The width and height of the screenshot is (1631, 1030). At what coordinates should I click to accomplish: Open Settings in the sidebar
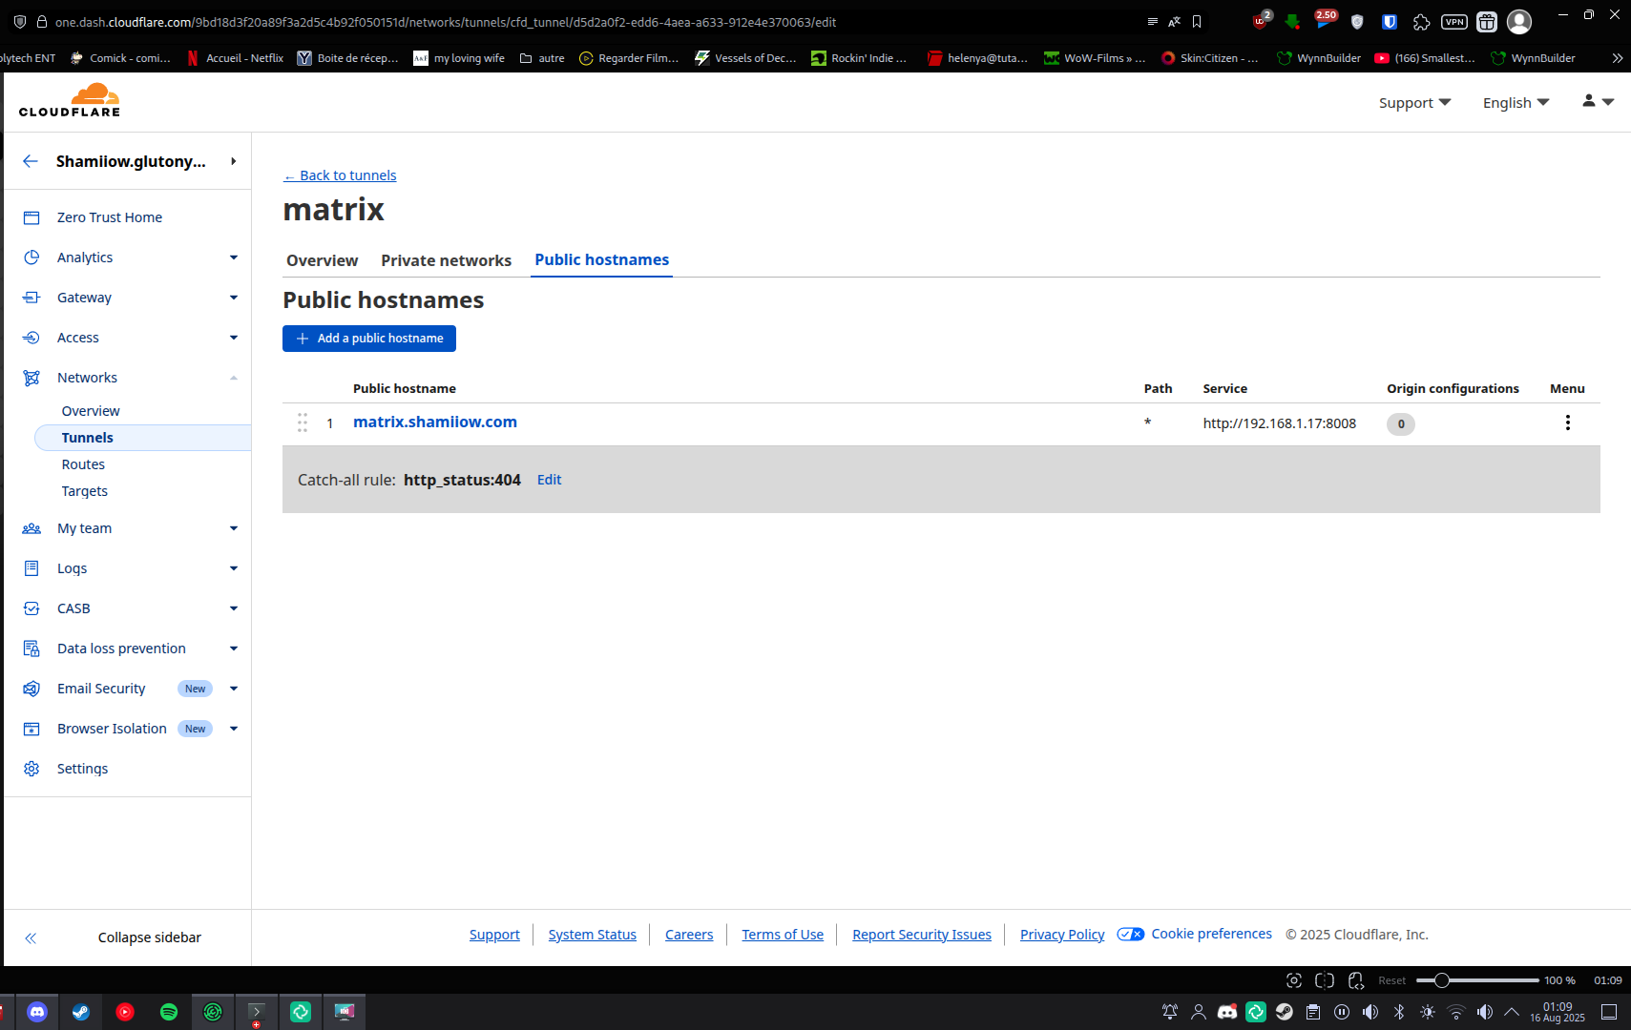point(82,769)
